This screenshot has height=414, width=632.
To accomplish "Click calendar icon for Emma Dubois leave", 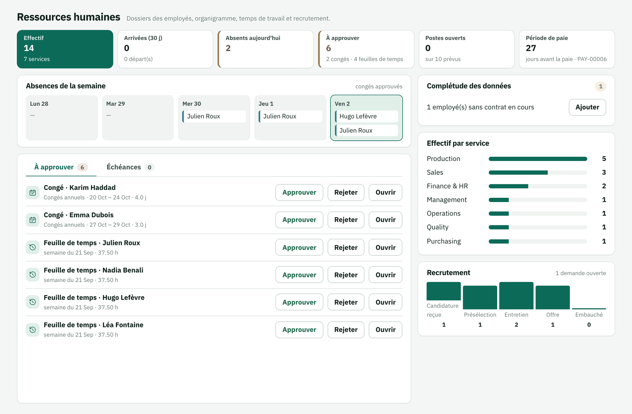I will (x=33, y=220).
